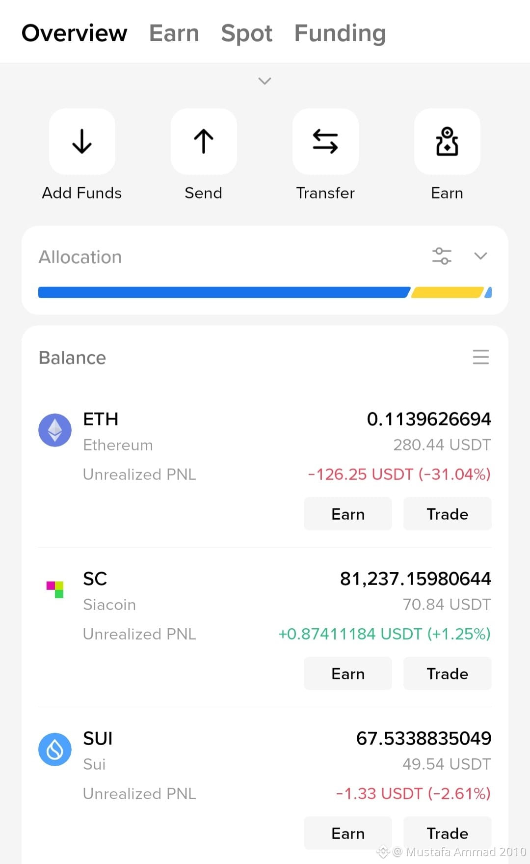This screenshot has height=864, width=530.
Task: Tap the Add Funds down-arrow icon
Action: (82, 141)
